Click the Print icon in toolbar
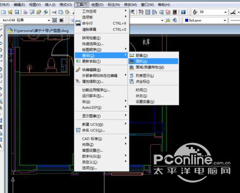 point(25,12)
